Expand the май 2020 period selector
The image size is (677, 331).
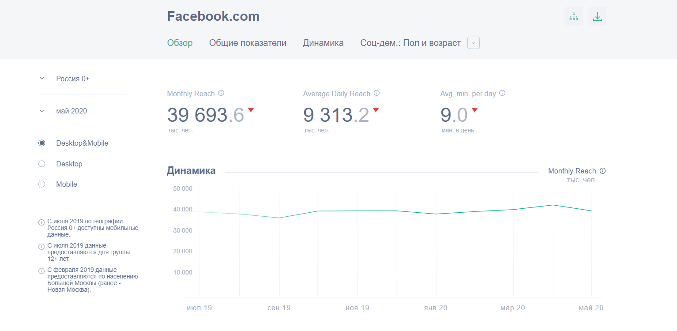pos(42,111)
